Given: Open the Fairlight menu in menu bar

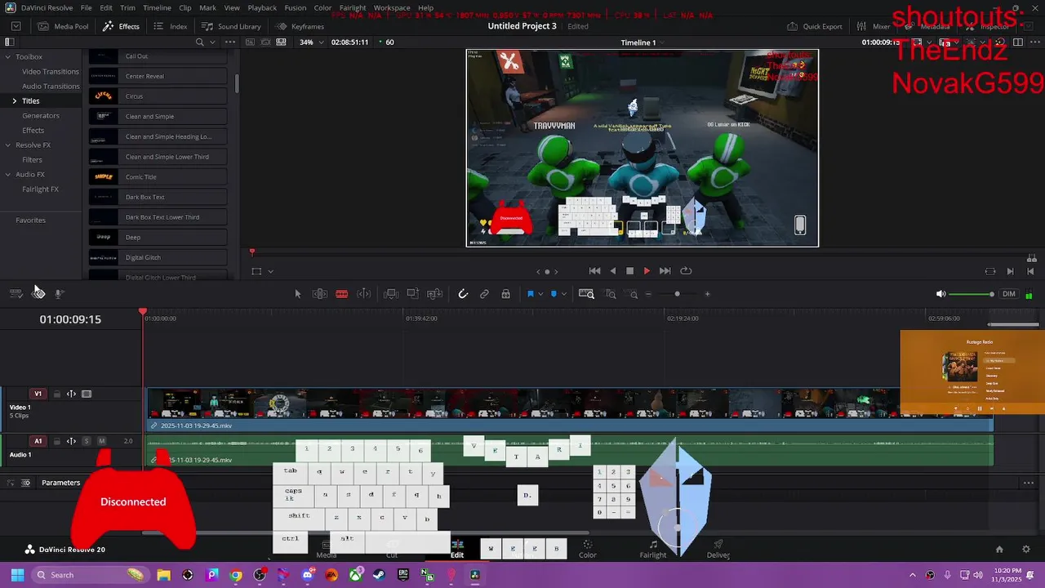Looking at the screenshot, I should [353, 7].
